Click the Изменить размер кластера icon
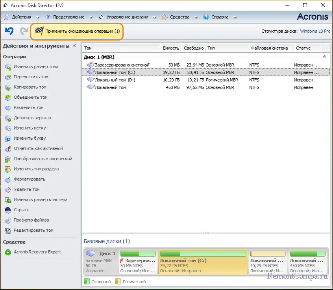333x290 pixels. 8,200
